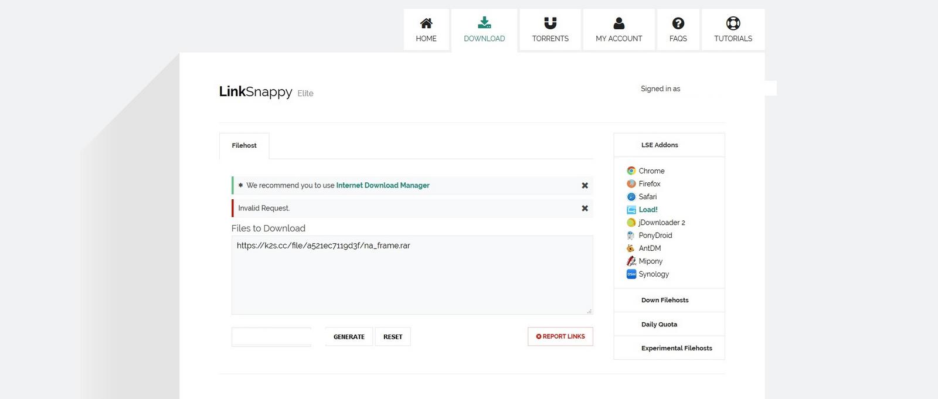Click the LinkSnappy logo text
The height and width of the screenshot is (399, 938).
[256, 91]
